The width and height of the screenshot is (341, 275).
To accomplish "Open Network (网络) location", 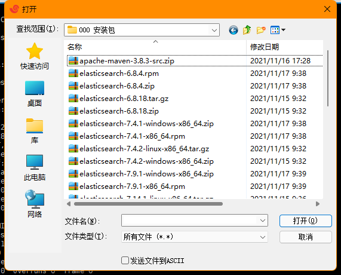I will [x=35, y=204].
